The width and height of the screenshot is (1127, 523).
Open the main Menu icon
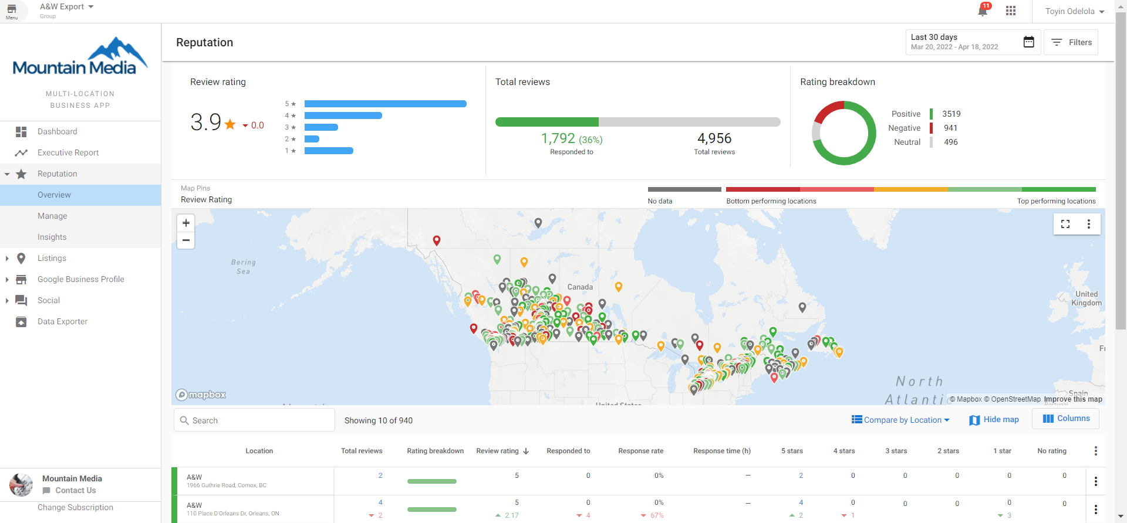(x=12, y=11)
